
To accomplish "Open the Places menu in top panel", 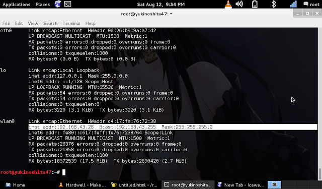I will 42,5.
